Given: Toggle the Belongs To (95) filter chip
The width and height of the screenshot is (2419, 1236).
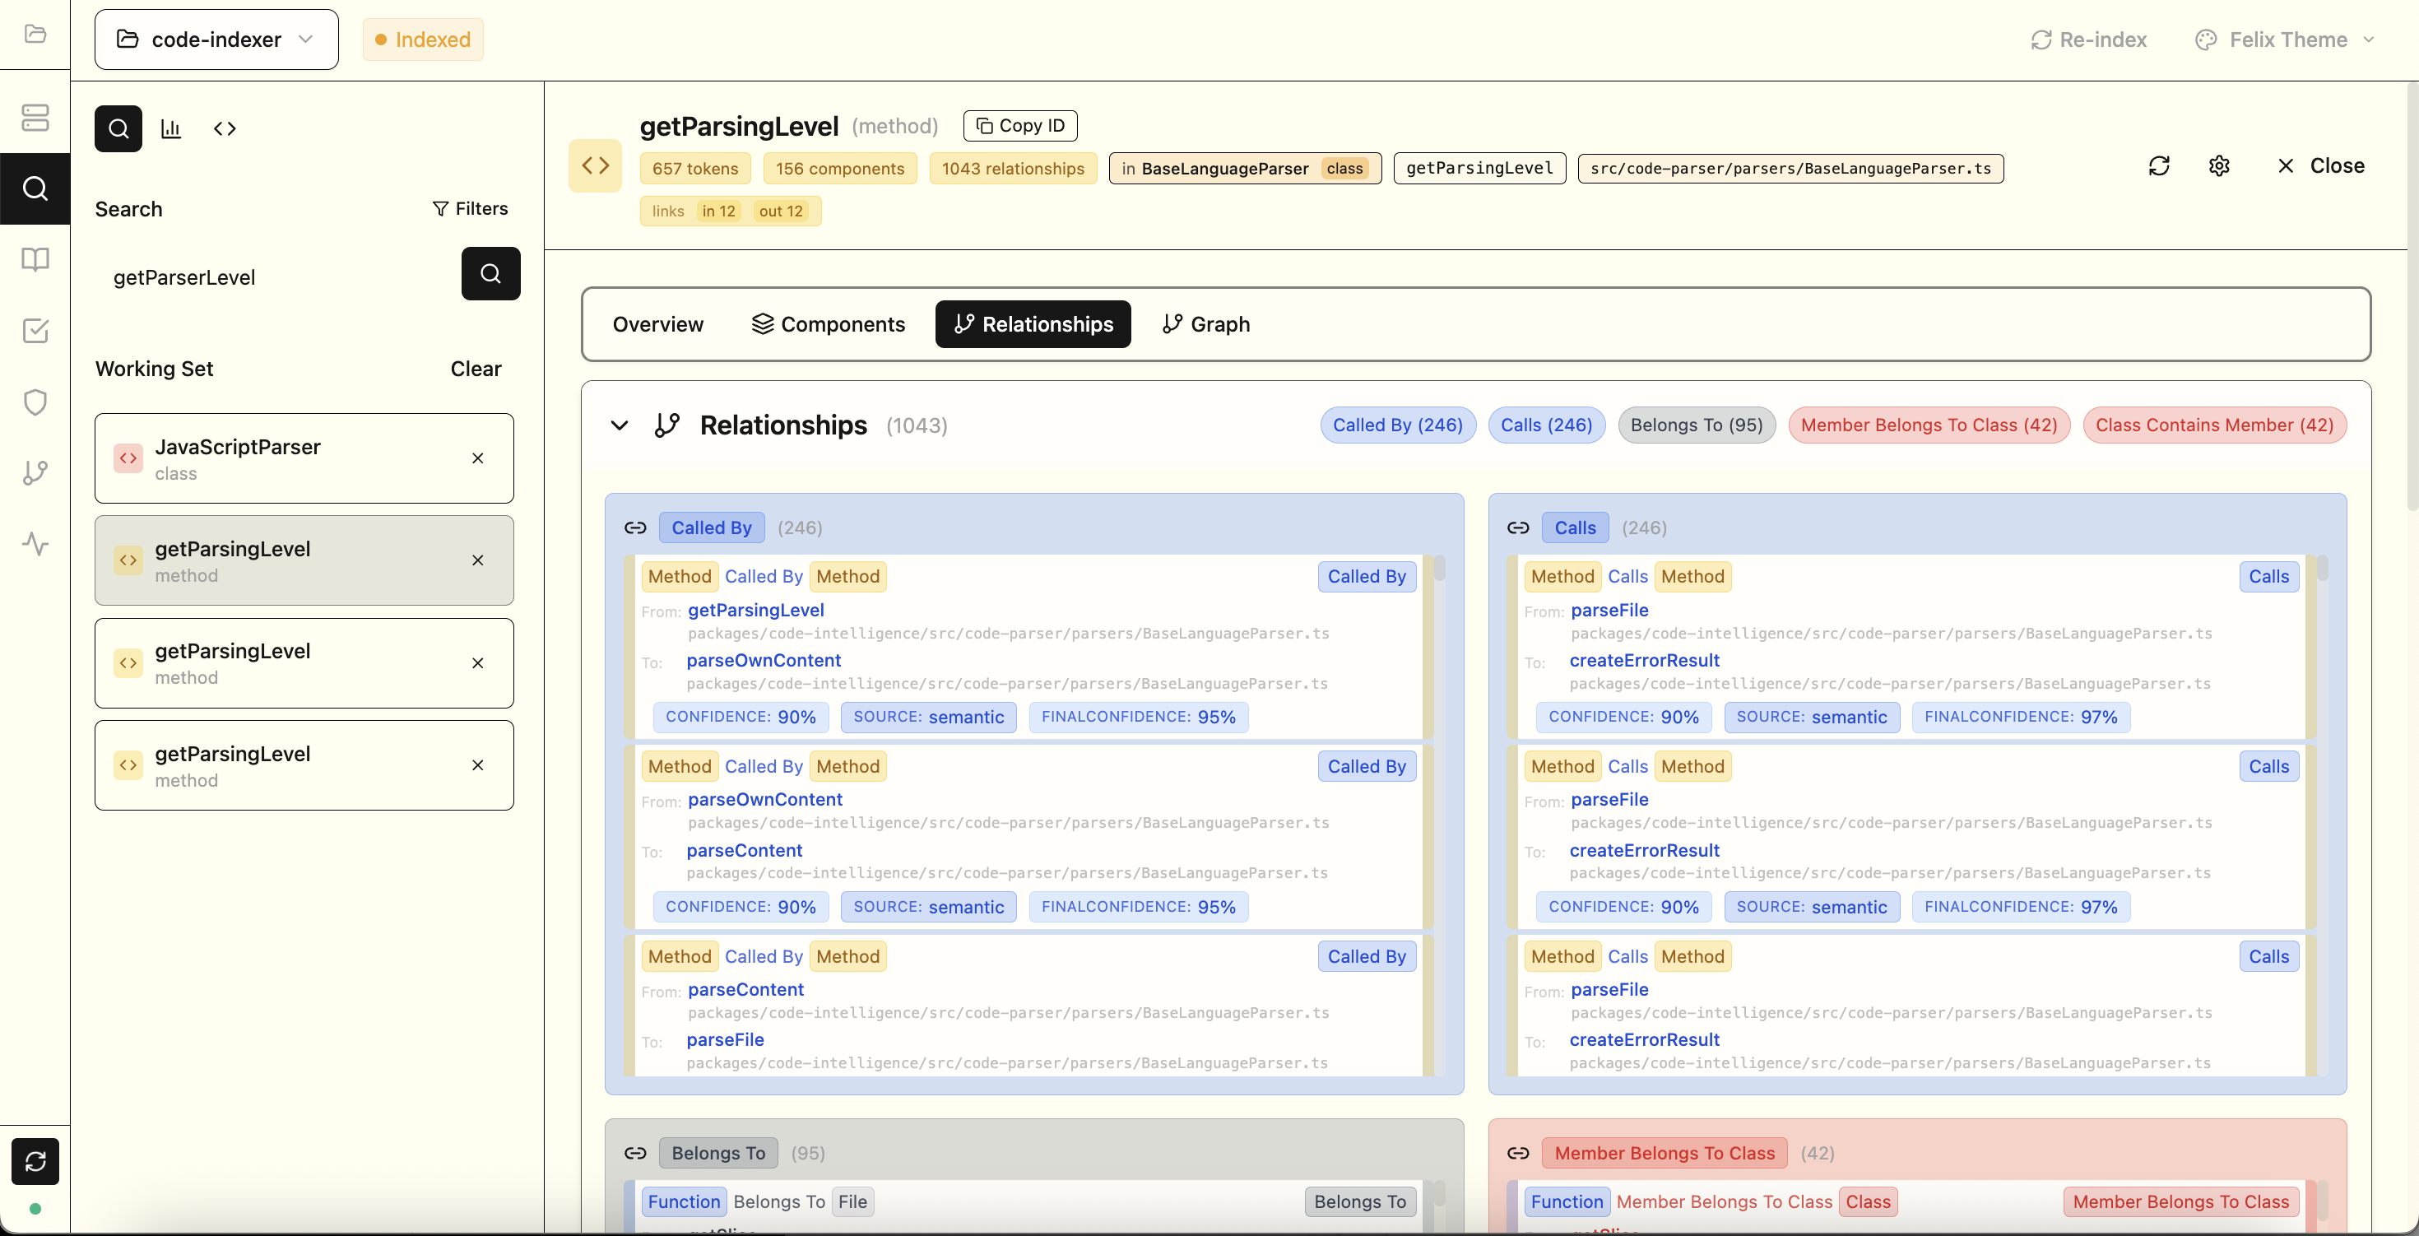Looking at the screenshot, I should tap(1696, 425).
